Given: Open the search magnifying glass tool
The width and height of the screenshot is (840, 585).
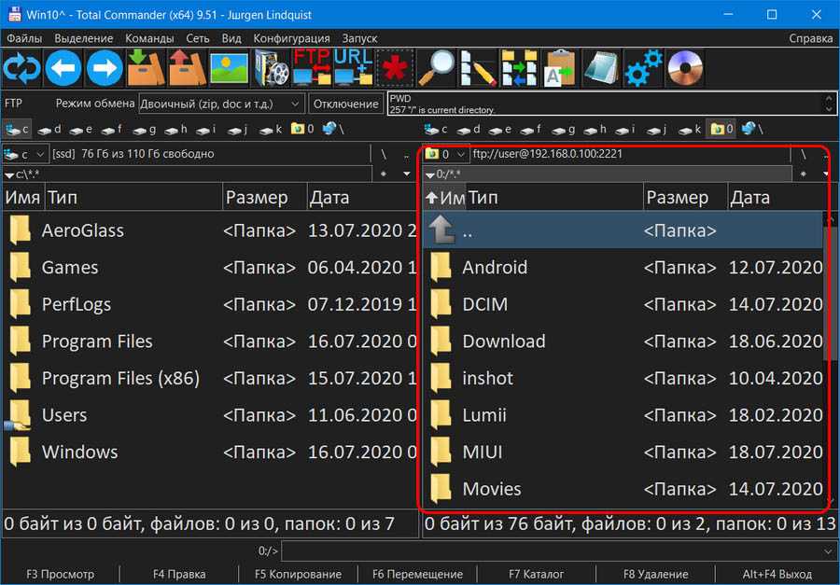Looking at the screenshot, I should 436,68.
